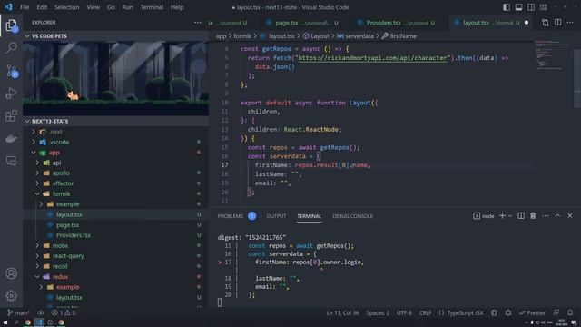
Task: Click errors and warnings status indicator
Action: coord(64,312)
